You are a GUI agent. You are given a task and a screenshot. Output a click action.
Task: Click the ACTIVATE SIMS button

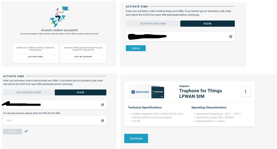[x=35, y=57]
